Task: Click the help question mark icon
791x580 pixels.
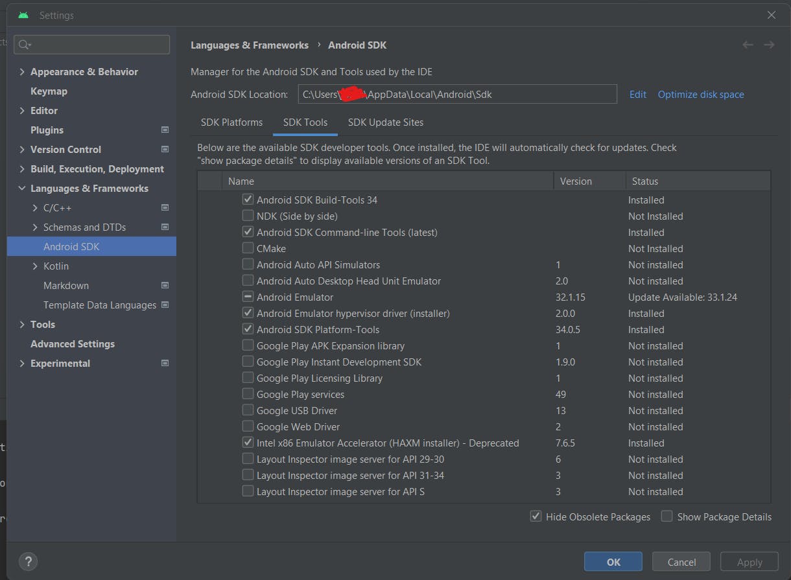Action: click(28, 561)
